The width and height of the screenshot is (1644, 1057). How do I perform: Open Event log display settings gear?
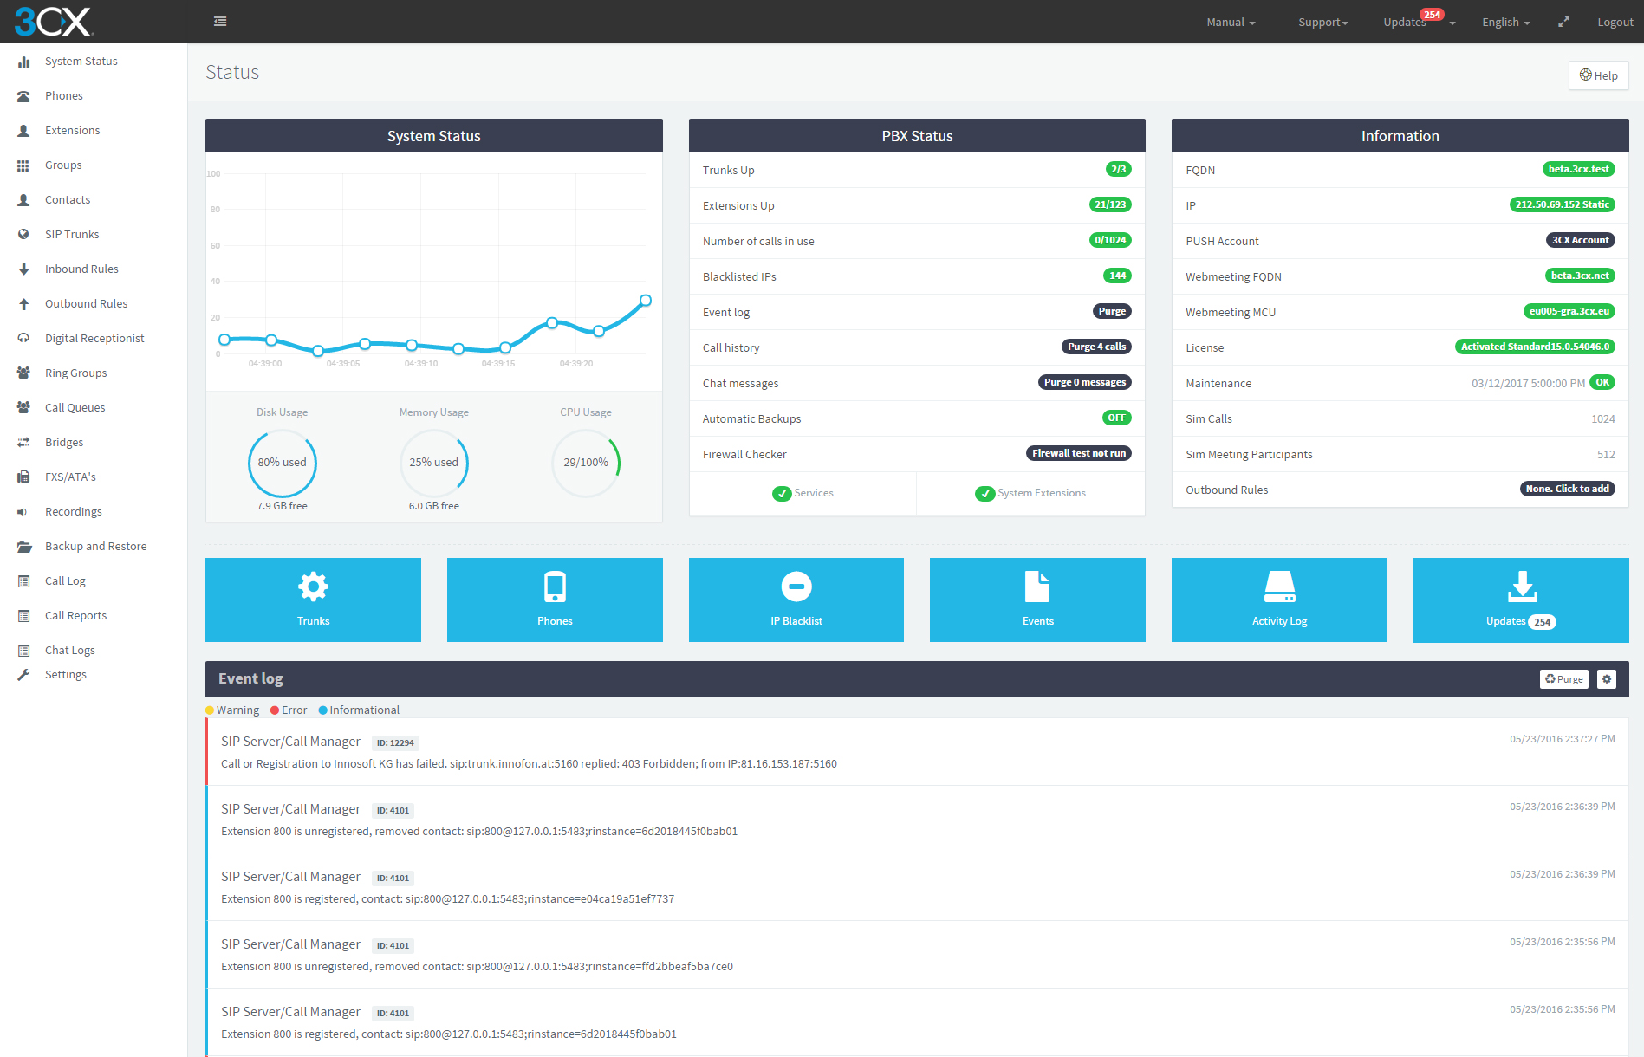click(1607, 678)
